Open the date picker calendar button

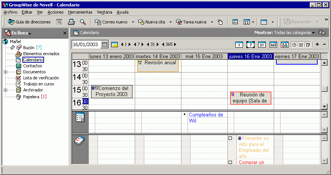(x=104, y=44)
